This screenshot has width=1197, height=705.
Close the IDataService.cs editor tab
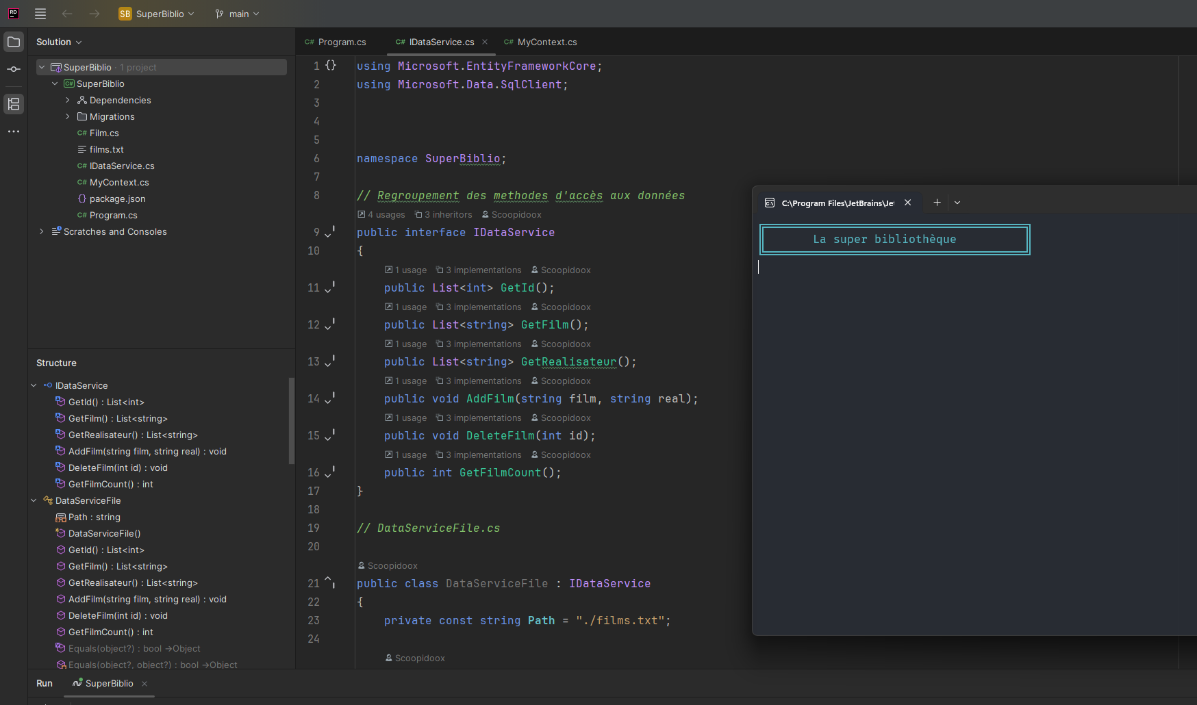tap(485, 42)
